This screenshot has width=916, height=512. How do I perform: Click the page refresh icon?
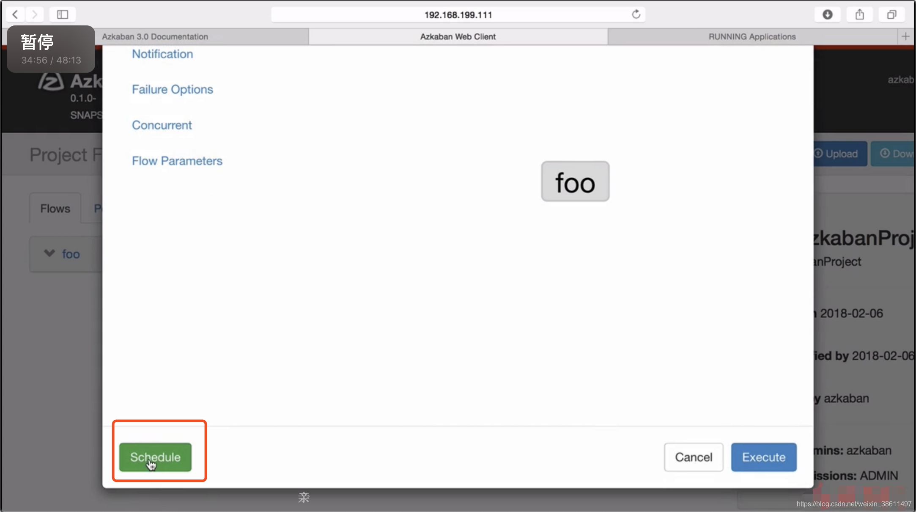click(x=636, y=14)
